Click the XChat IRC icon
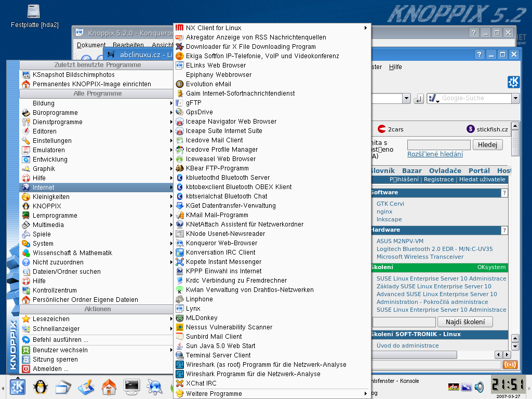The width and height of the screenshot is (532, 399). tap(180, 383)
